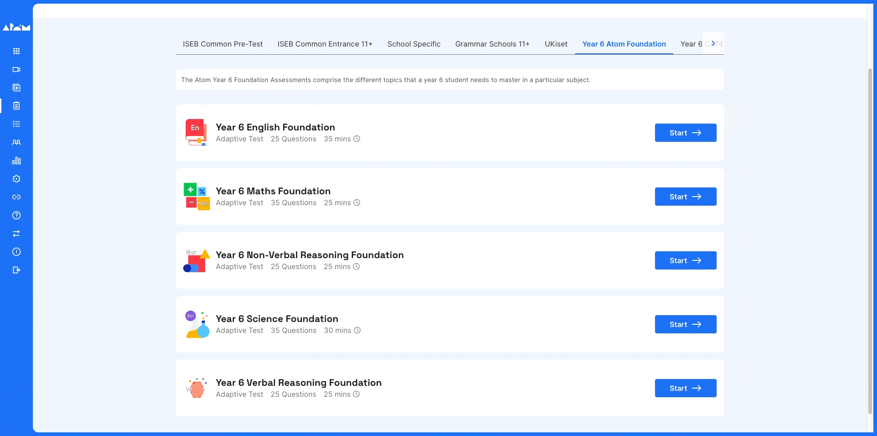This screenshot has width=877, height=436.
Task: Open the people group icon in sidebar
Action: (x=16, y=142)
